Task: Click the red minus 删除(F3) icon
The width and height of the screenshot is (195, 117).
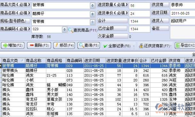Action: pos(32,45)
